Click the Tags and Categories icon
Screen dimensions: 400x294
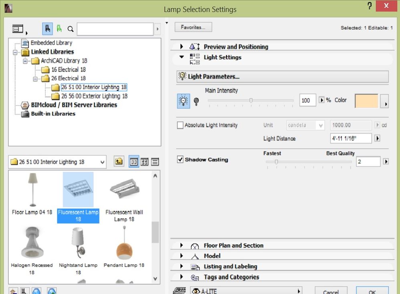click(x=195, y=278)
